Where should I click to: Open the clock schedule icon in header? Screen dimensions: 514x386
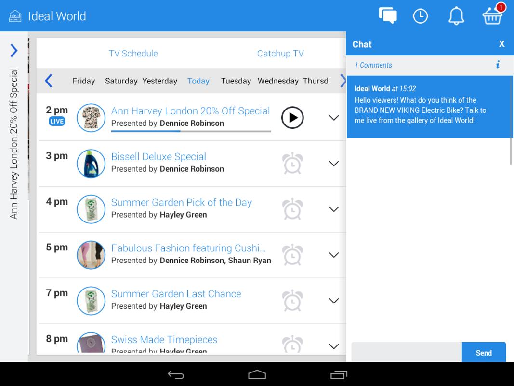tap(420, 16)
